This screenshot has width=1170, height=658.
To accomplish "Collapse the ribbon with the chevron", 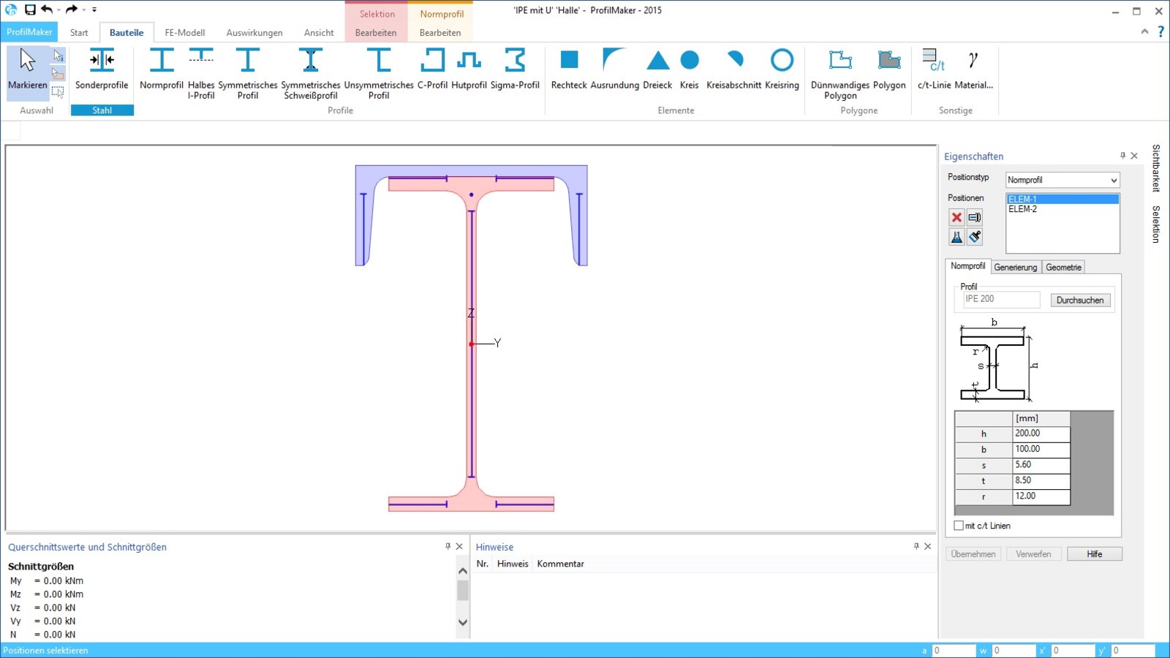I will (1144, 31).
